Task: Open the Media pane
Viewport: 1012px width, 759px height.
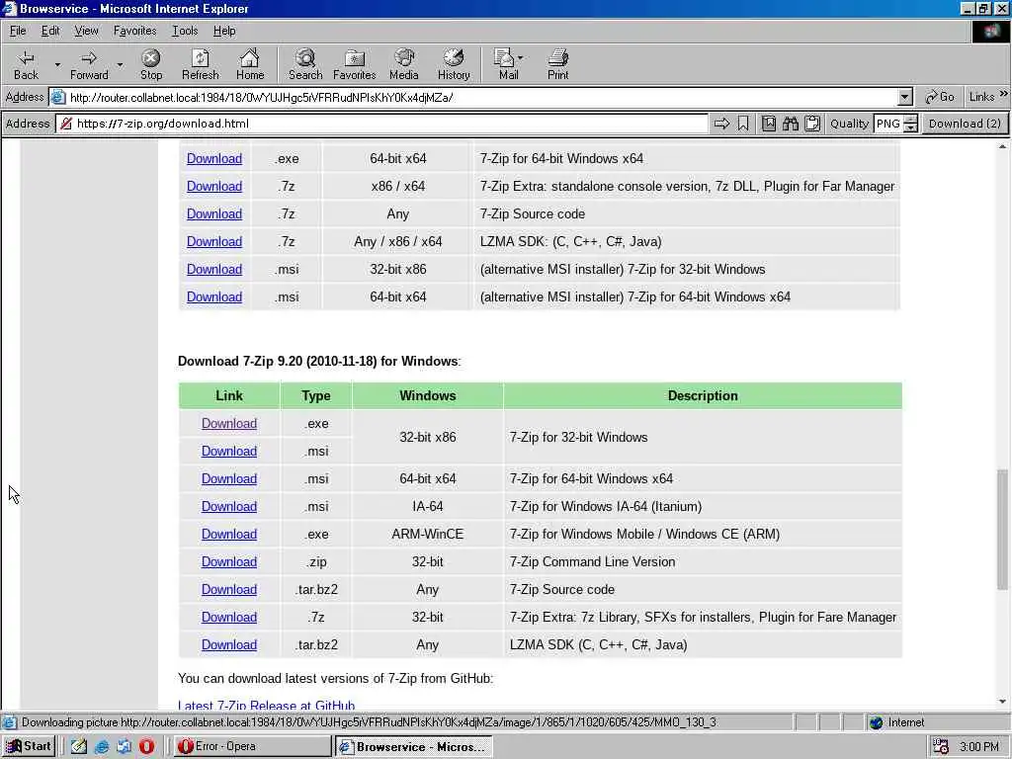Action: (x=404, y=64)
